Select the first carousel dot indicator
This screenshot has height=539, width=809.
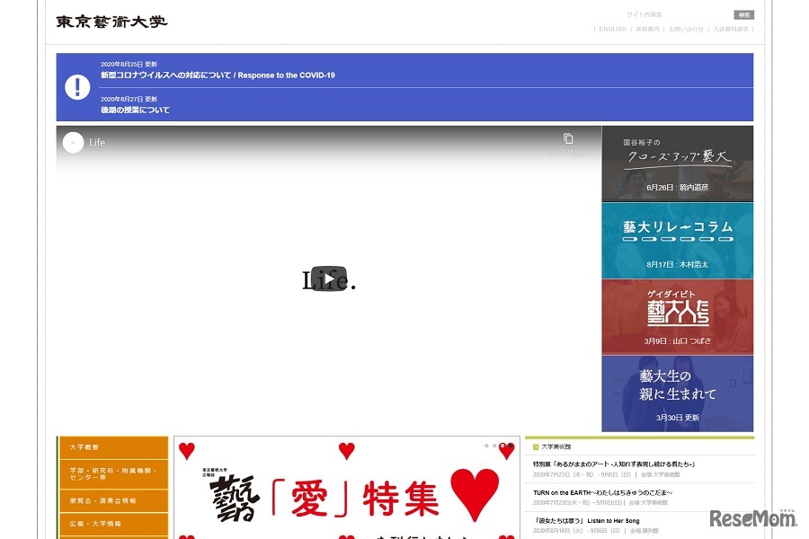pos(486,446)
